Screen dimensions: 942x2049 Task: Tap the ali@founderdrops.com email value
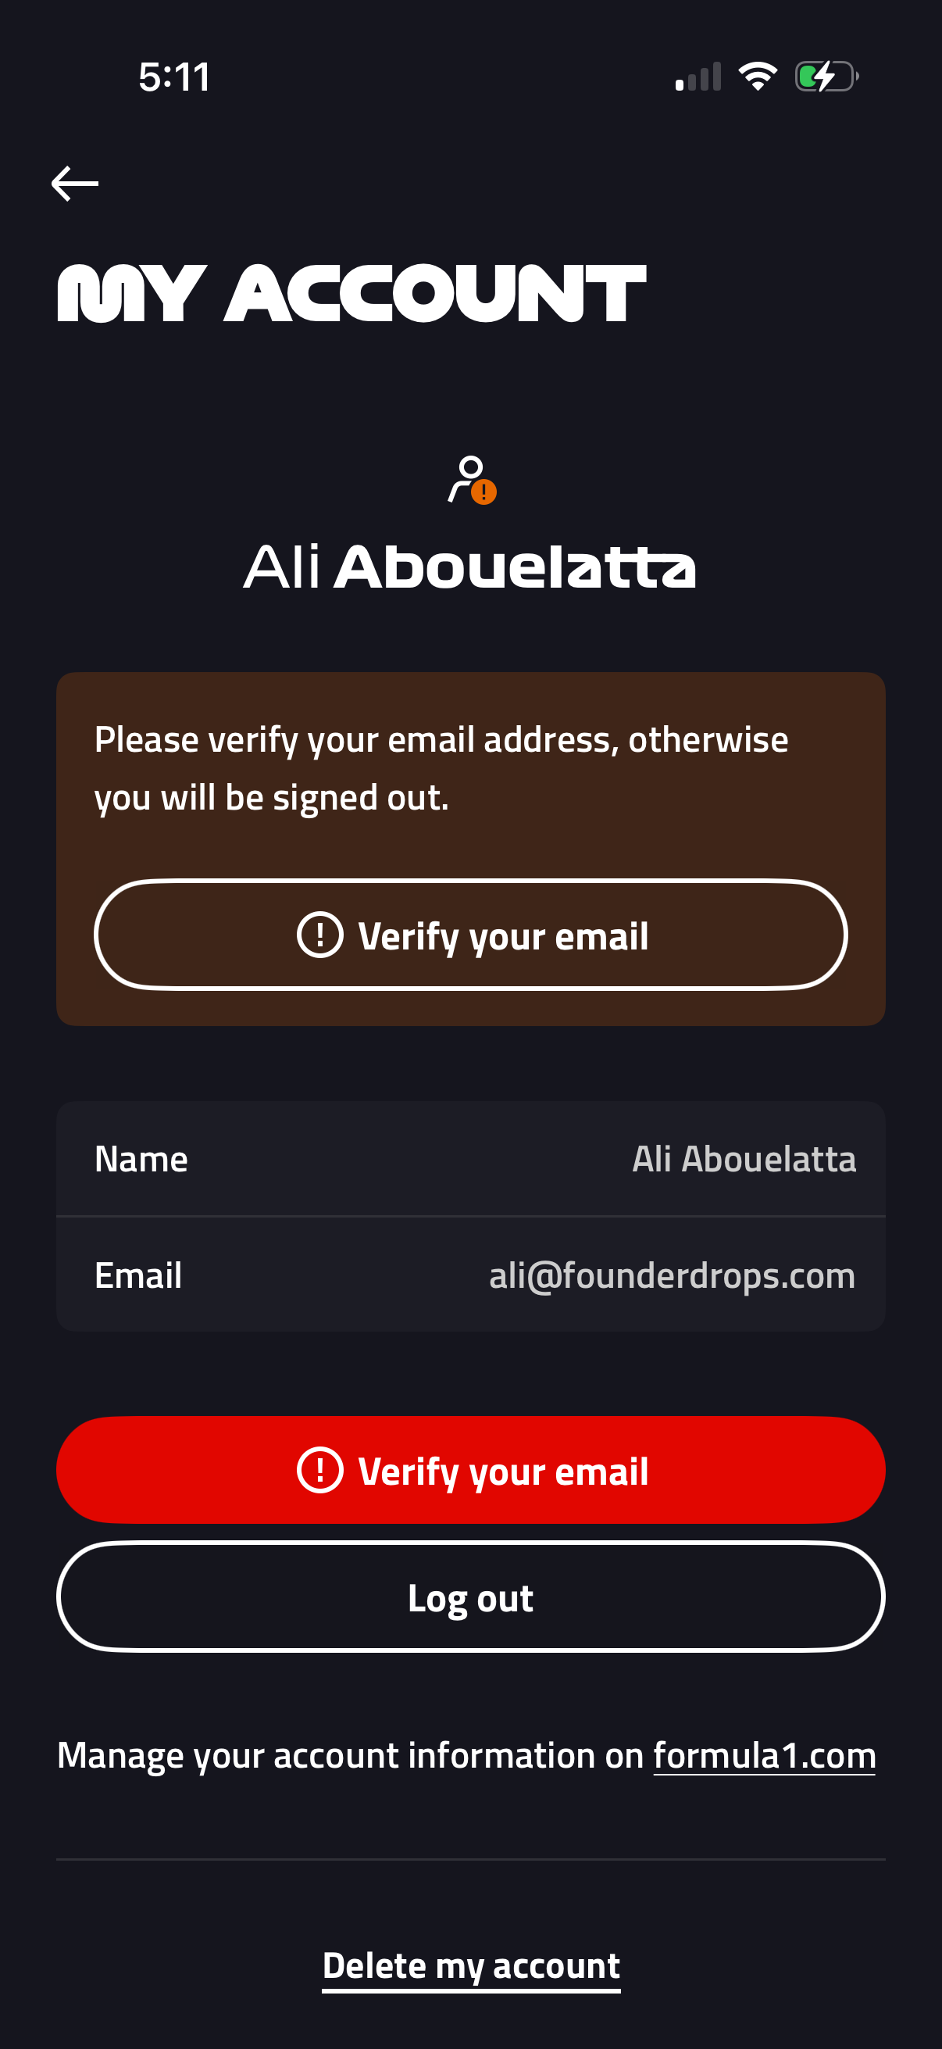click(672, 1275)
